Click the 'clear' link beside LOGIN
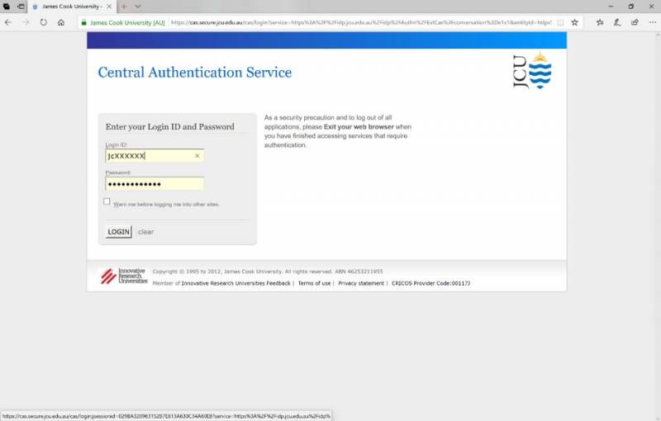Viewport: 661px width, 421px height. [x=145, y=232]
